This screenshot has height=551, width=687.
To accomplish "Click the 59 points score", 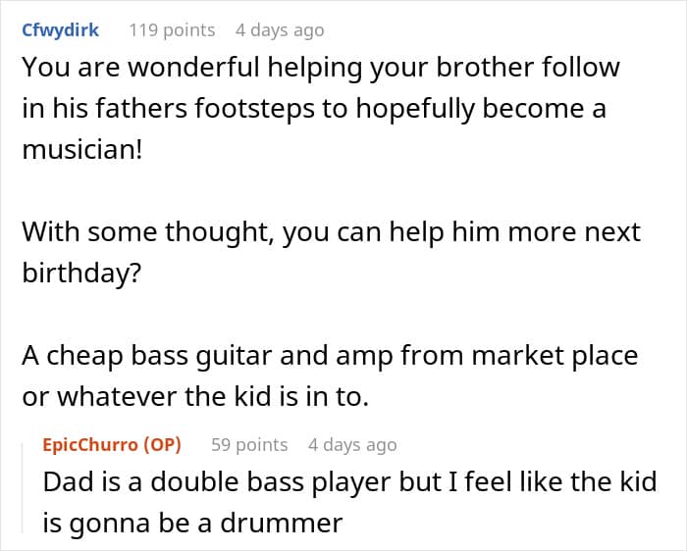I will [x=249, y=445].
